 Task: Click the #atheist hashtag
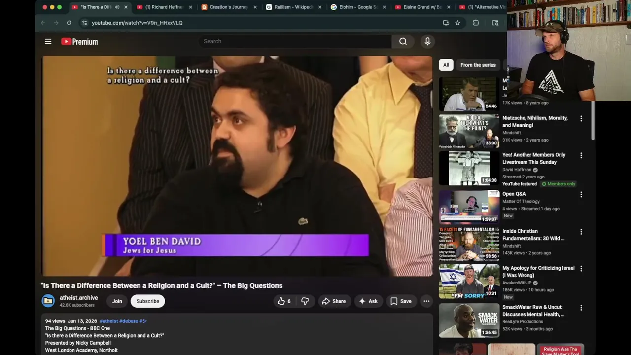(108, 321)
